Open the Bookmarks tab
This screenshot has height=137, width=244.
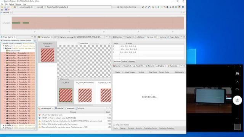pyautogui.click(x=69, y=108)
